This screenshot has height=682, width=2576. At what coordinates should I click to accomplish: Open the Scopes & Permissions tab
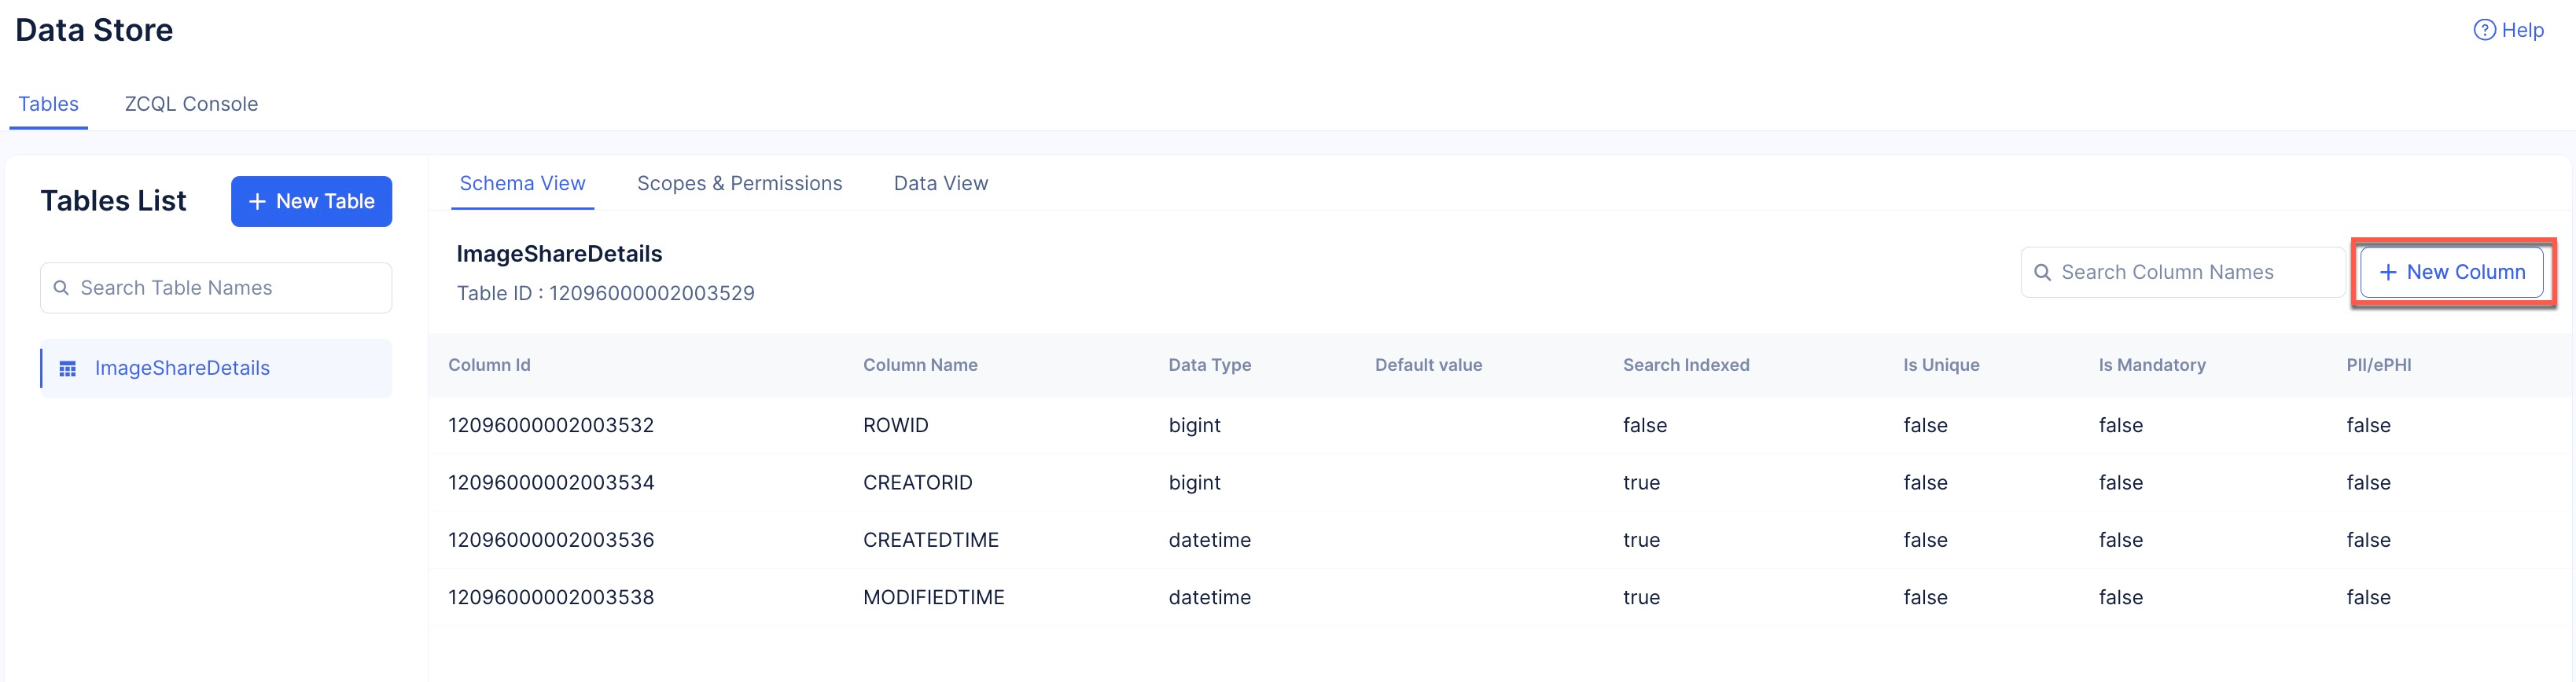[x=739, y=184]
